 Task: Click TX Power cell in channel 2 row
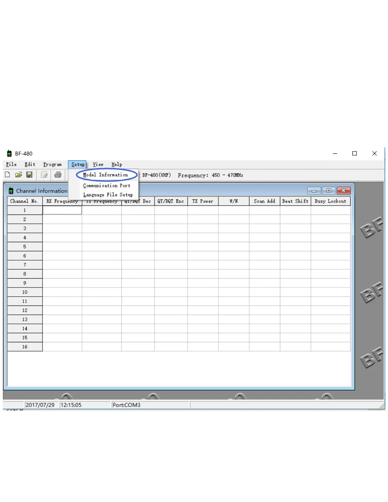pyautogui.click(x=203, y=219)
